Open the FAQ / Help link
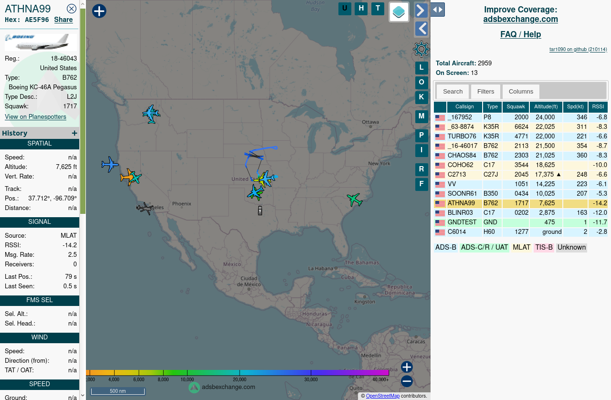 520,34
